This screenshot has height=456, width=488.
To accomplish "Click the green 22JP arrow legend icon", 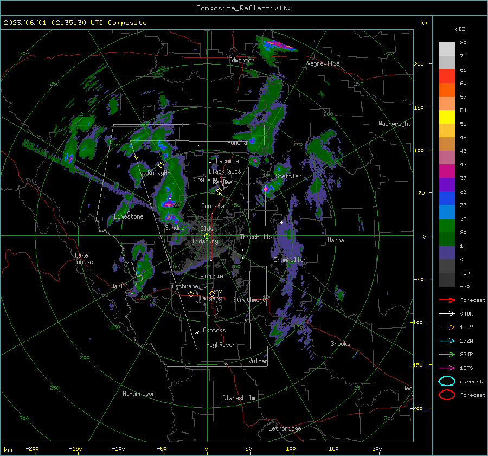I will [447, 354].
